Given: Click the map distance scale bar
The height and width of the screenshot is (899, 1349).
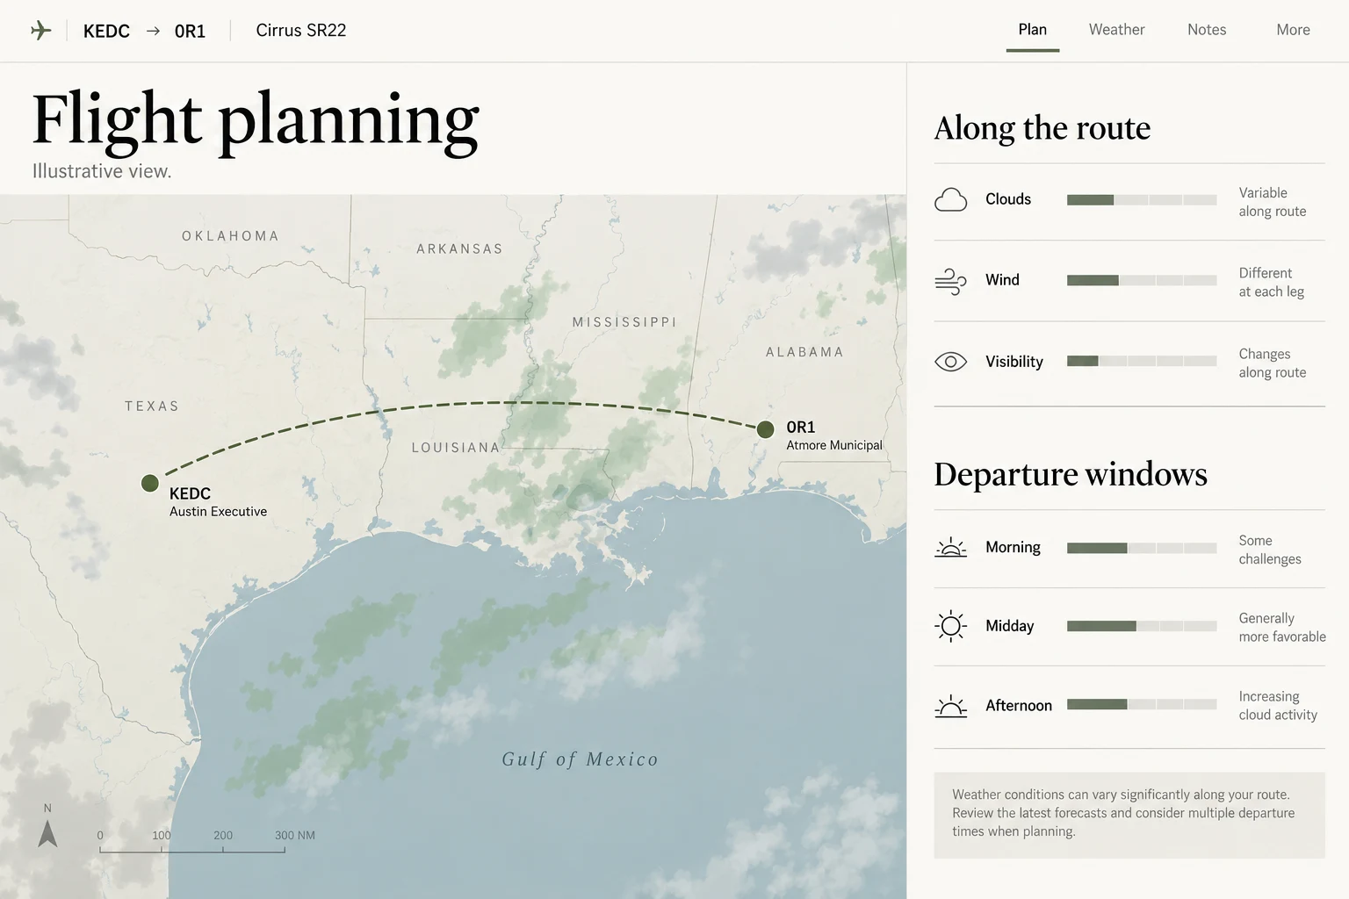Looking at the screenshot, I should click(x=192, y=849).
